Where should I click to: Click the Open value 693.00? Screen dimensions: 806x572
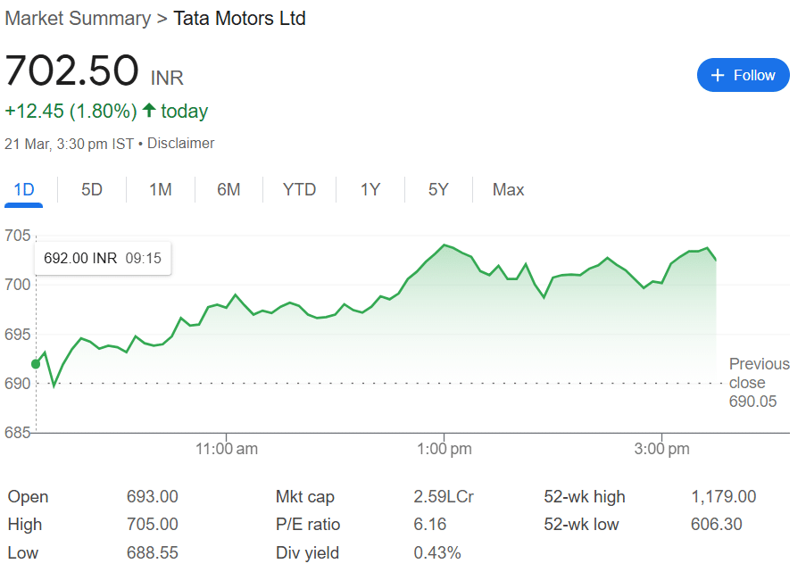[152, 496]
